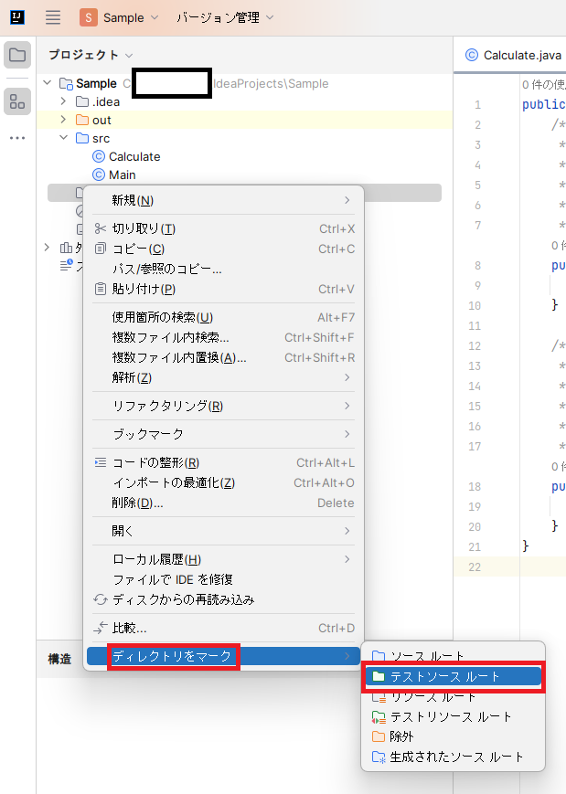
Task: Open the 解析(Z) submenu
Action: (x=223, y=377)
